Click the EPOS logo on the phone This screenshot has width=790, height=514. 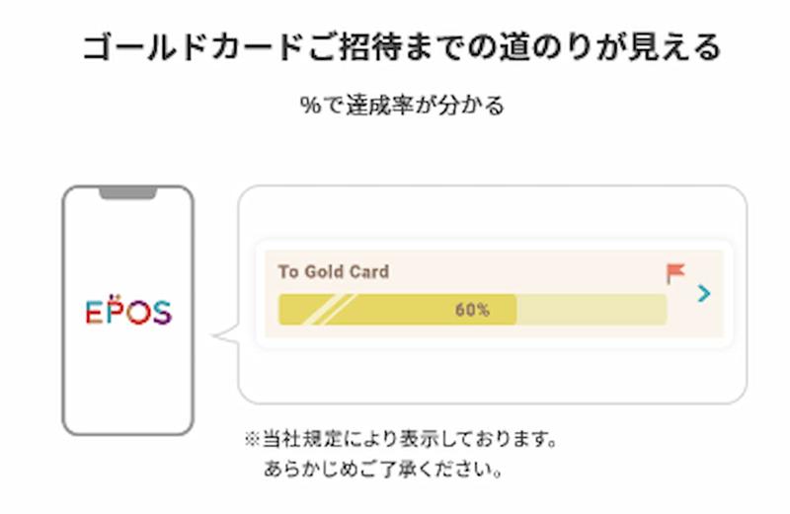127,310
